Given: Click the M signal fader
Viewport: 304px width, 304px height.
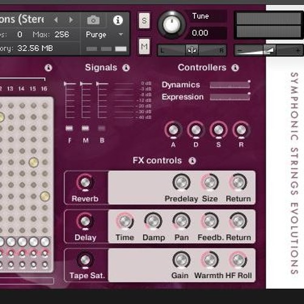Looking at the screenshot, I should 86,100.
